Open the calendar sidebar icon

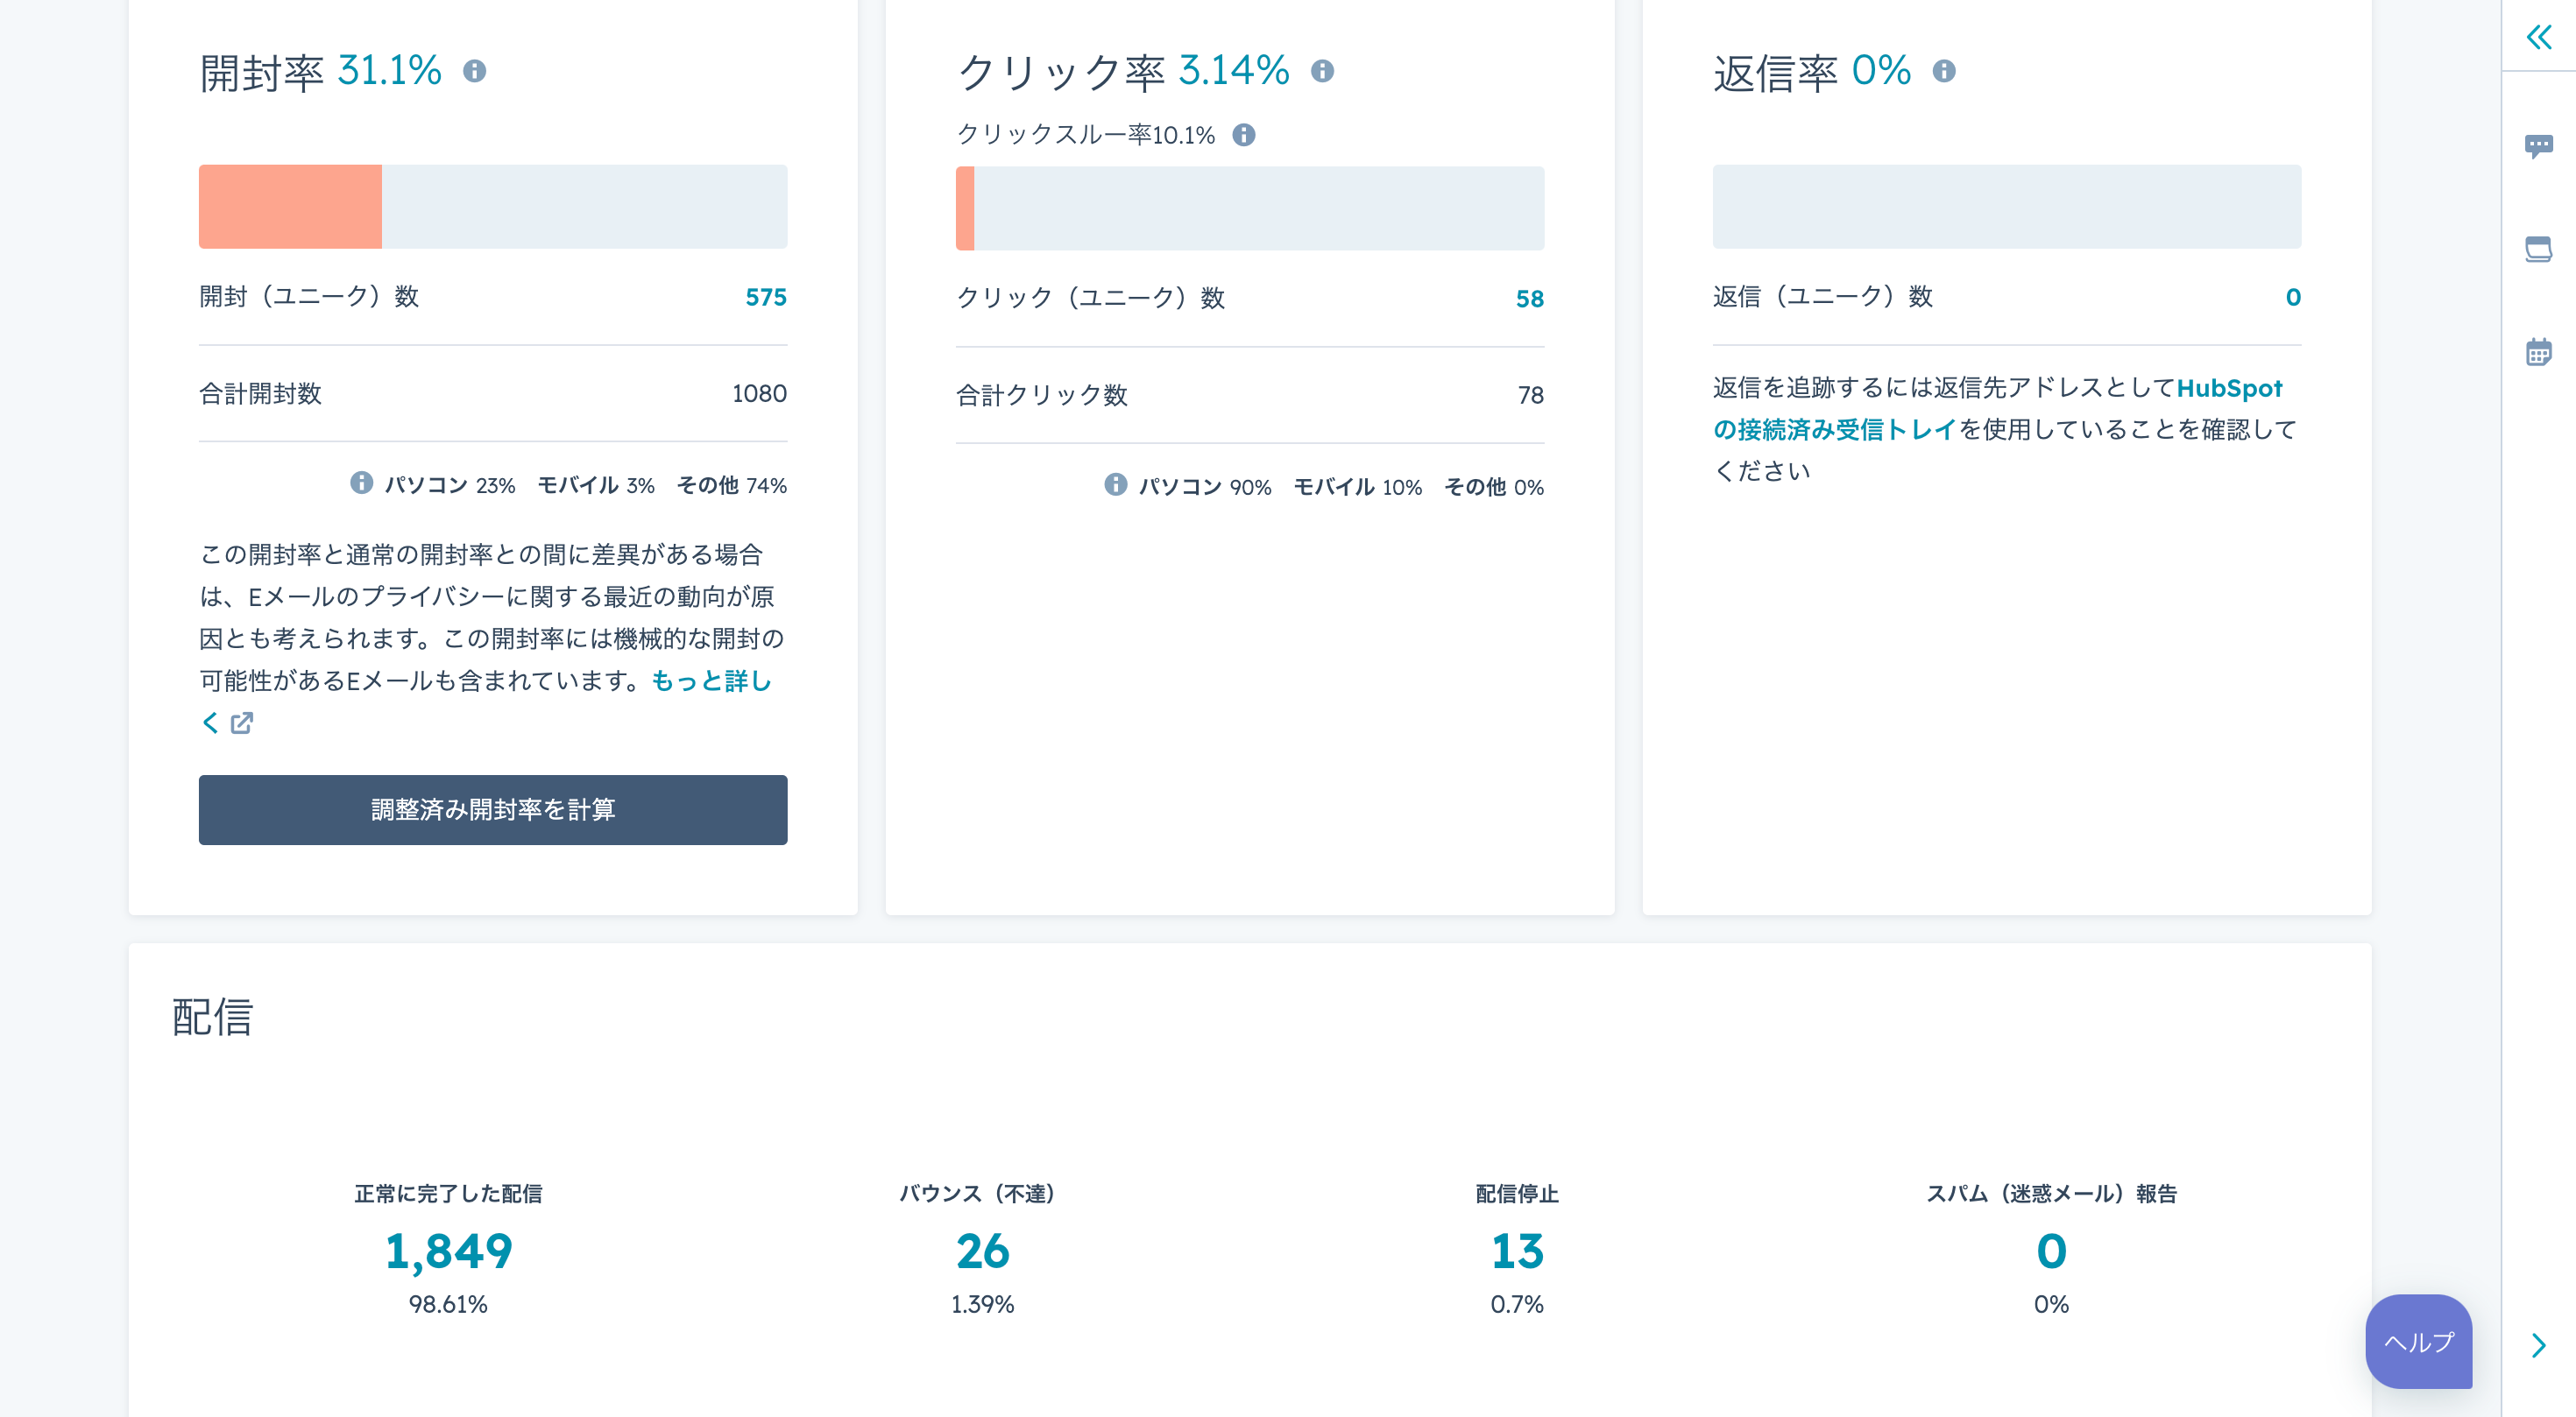click(2538, 352)
